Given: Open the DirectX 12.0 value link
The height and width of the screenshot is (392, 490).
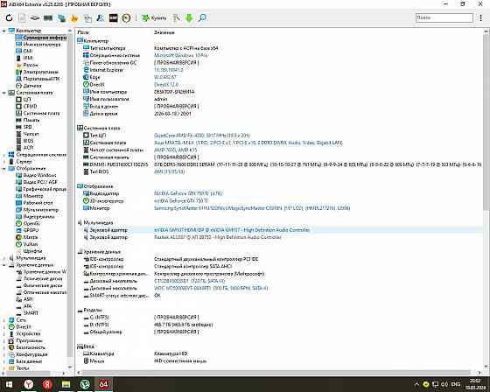Looking at the screenshot, I should (x=166, y=85).
